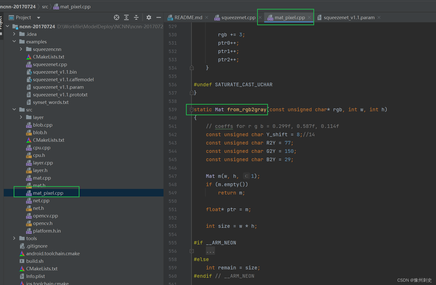Viewport: 436px width, 285px height.
Task: Fold the from_rgb2gray function at line 539
Action: [192, 109]
